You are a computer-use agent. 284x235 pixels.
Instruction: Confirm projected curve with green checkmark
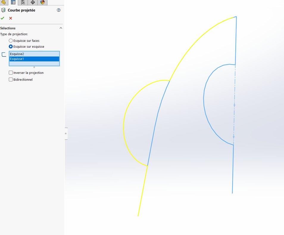(x=3, y=18)
